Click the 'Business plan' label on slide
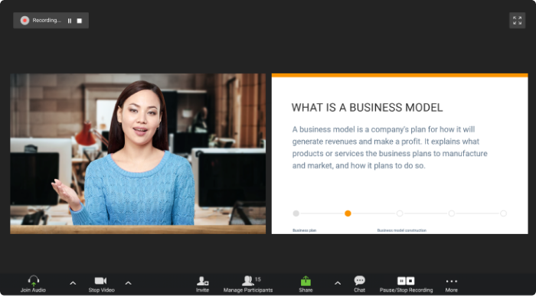This screenshot has height=296, width=536. [x=304, y=230]
